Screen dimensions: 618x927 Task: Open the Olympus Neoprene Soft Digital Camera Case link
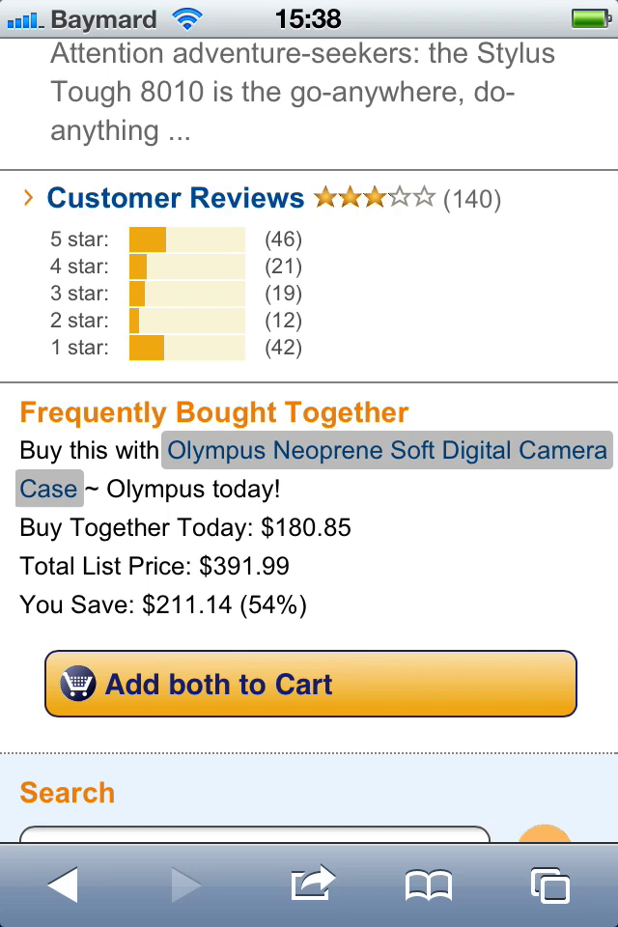coord(386,450)
